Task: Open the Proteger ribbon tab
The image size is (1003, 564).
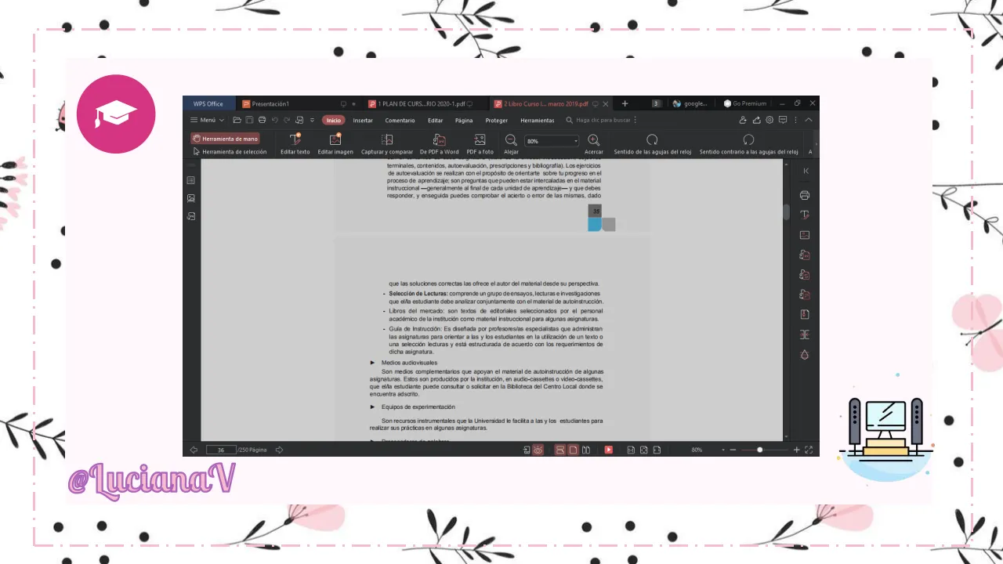Action: (497, 120)
